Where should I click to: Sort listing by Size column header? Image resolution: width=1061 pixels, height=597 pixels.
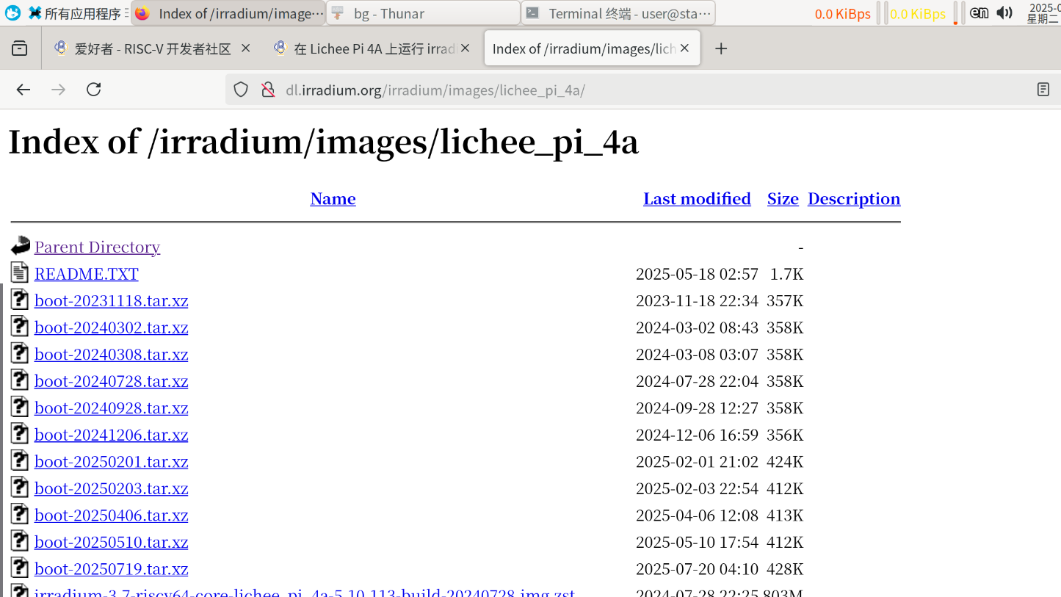tap(783, 198)
